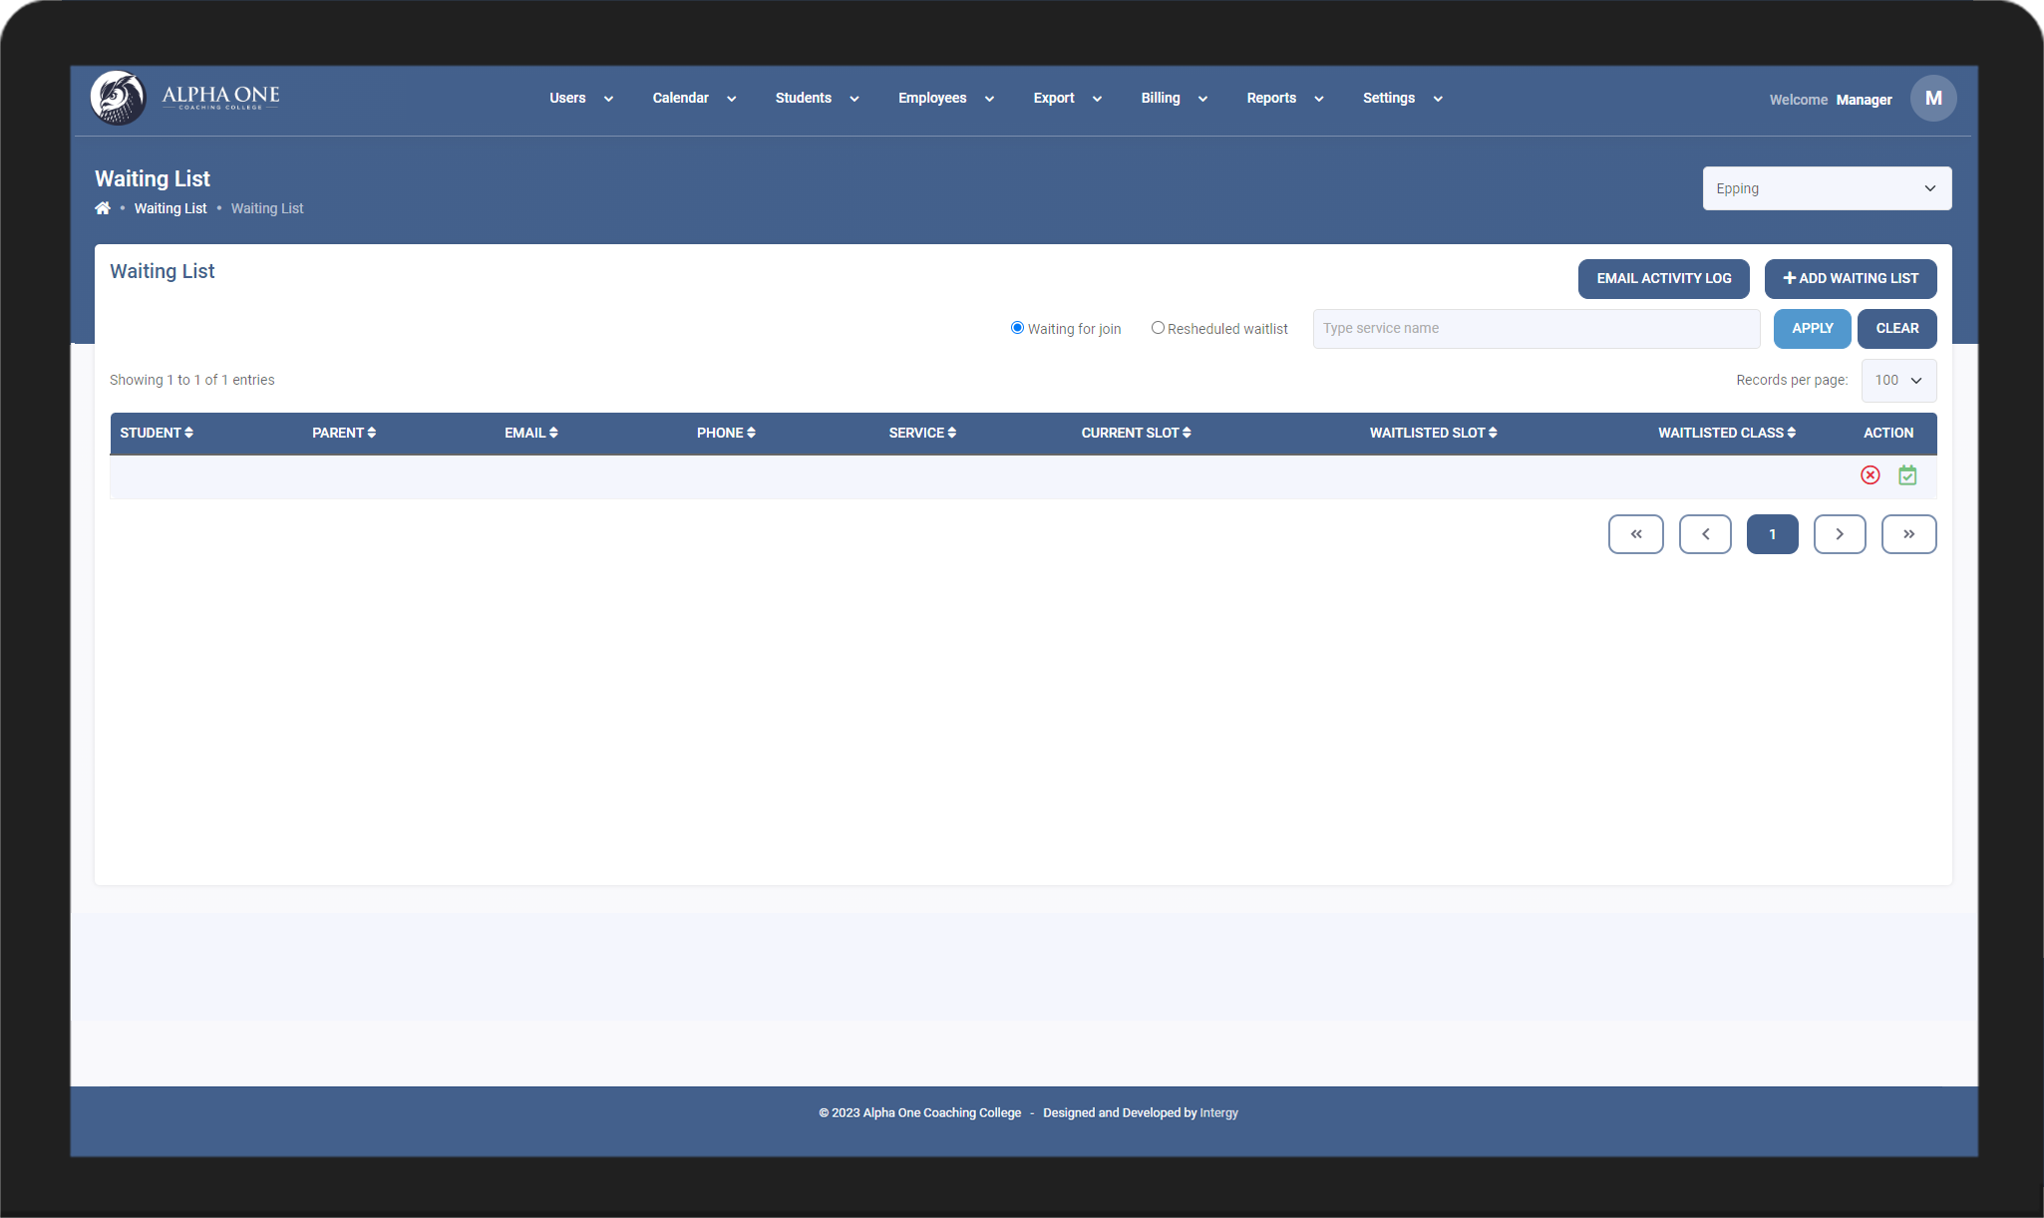Click 'Showing 1 to 1 of 1 entries'
Screen dimensions: 2044x1218
192,380
